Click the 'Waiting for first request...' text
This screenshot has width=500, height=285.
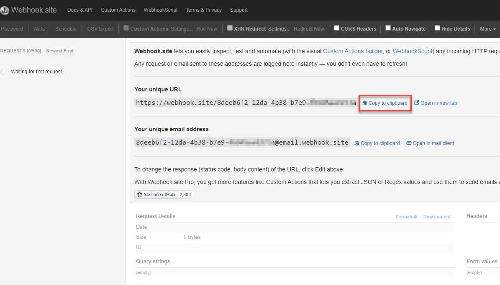tap(38, 72)
